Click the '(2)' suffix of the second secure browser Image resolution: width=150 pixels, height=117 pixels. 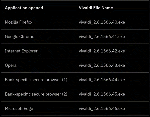[65, 94]
